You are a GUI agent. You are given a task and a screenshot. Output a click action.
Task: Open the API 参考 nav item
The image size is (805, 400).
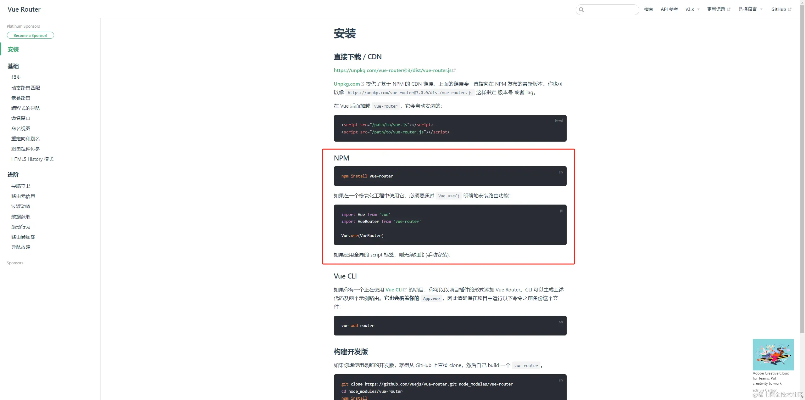[x=669, y=9]
